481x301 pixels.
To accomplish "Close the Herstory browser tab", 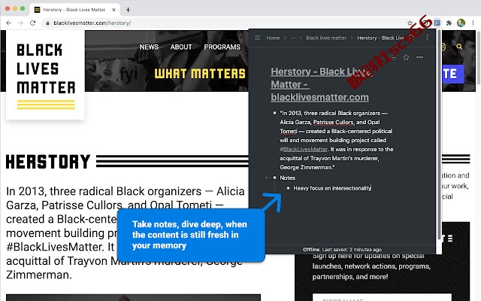I will click(x=113, y=10).
